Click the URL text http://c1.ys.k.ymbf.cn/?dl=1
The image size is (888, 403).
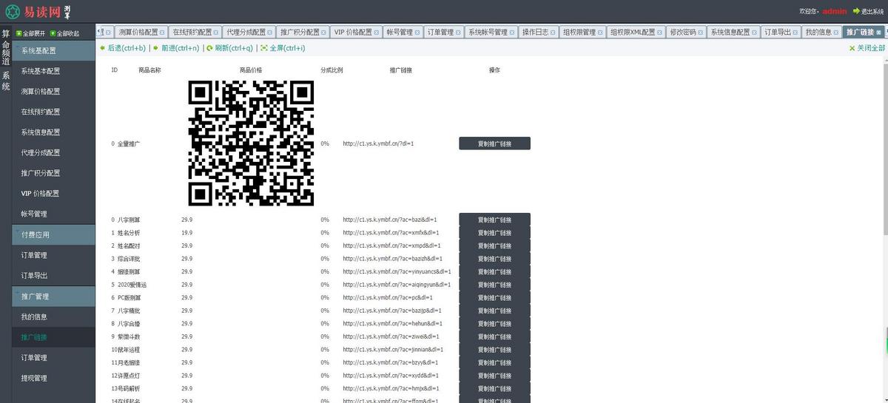377,143
